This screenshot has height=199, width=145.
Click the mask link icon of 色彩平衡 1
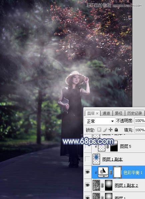[111, 172]
